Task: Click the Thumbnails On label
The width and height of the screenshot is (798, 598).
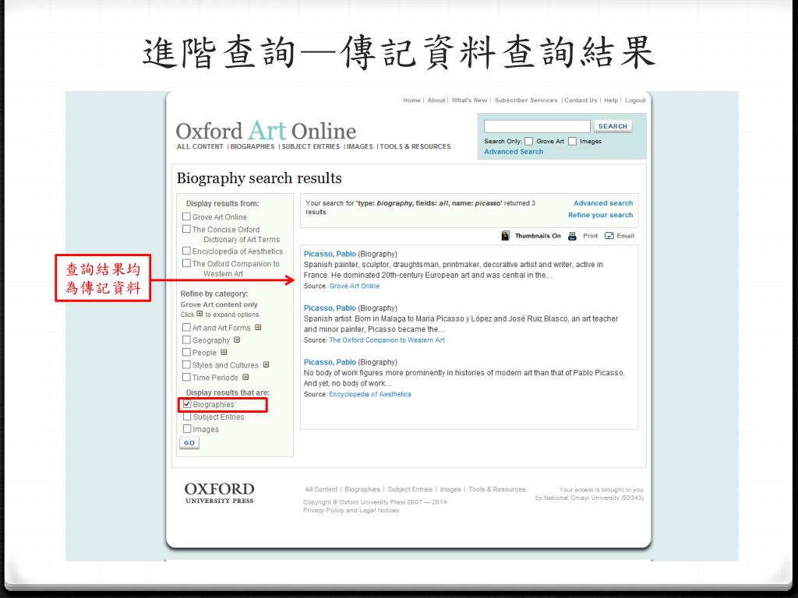Action: click(538, 236)
